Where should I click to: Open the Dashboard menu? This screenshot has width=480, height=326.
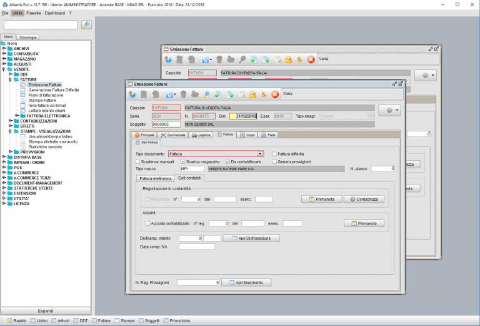pyautogui.click(x=55, y=13)
